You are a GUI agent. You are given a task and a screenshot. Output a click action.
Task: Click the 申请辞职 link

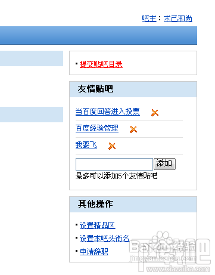(x=94, y=252)
